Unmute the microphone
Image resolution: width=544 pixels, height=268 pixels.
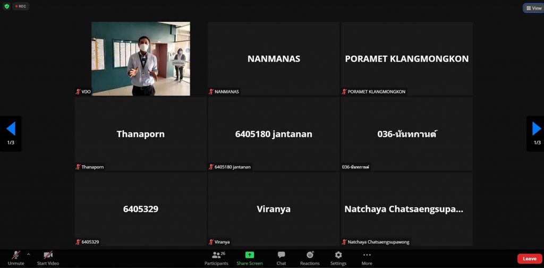click(x=16, y=258)
